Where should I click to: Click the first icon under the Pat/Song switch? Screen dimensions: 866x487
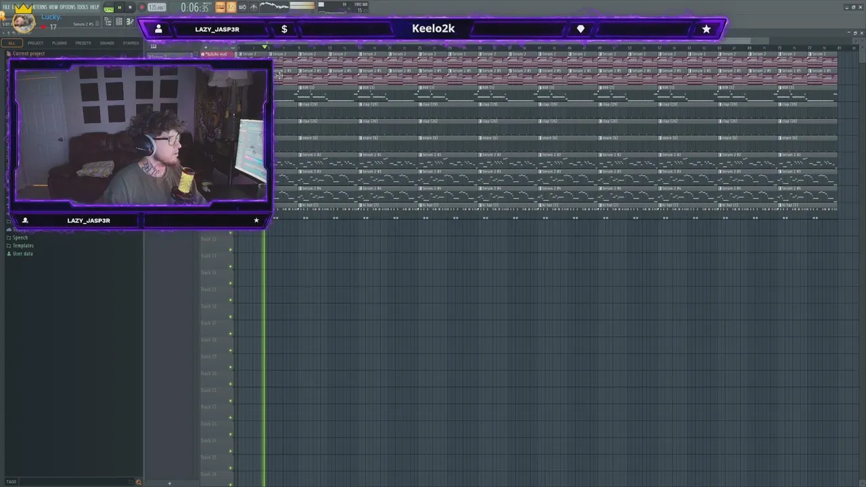[108, 22]
